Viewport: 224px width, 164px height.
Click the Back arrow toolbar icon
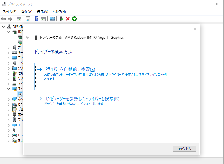[3, 19]
